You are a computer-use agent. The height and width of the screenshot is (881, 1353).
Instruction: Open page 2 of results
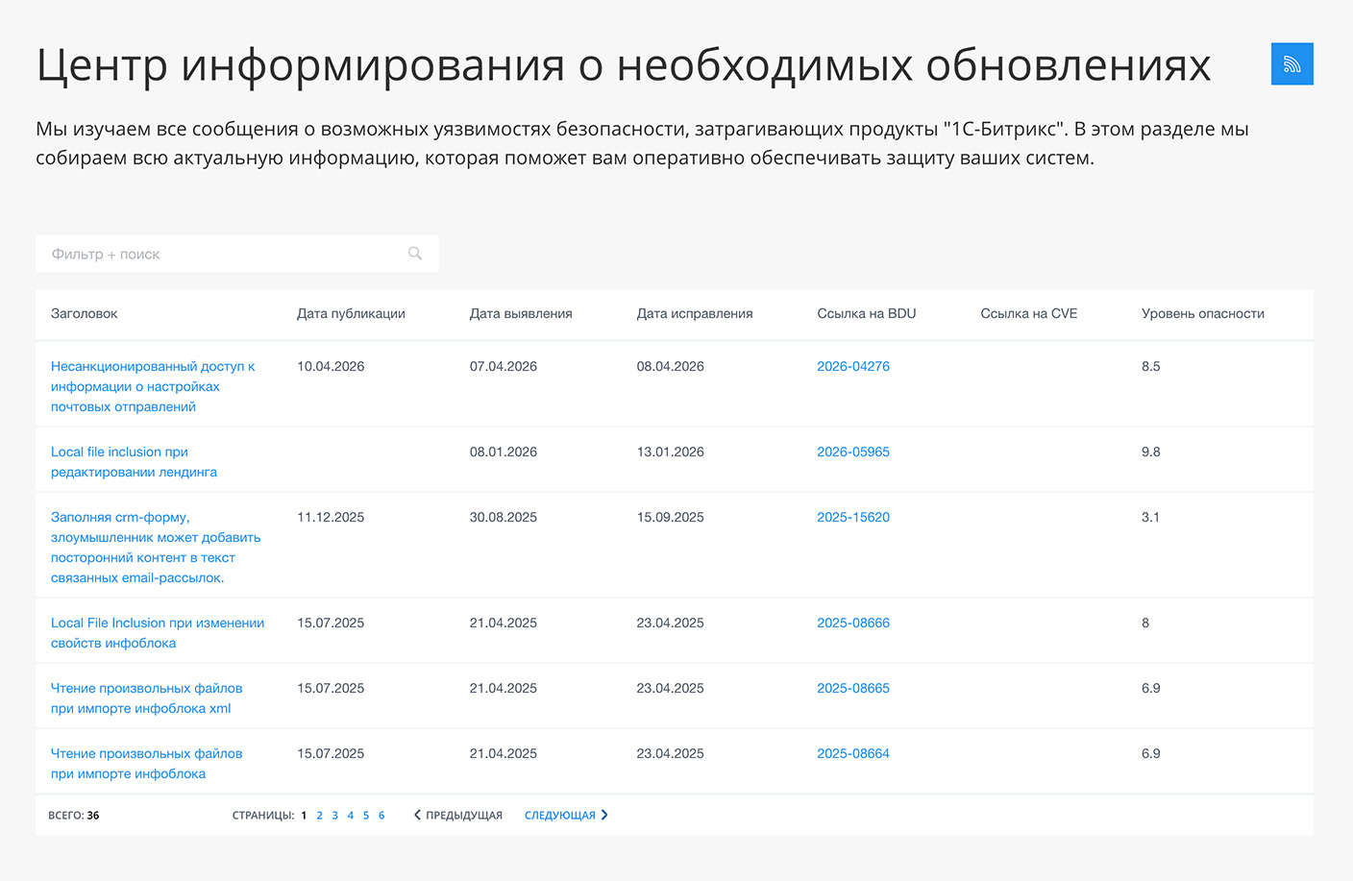[319, 816]
